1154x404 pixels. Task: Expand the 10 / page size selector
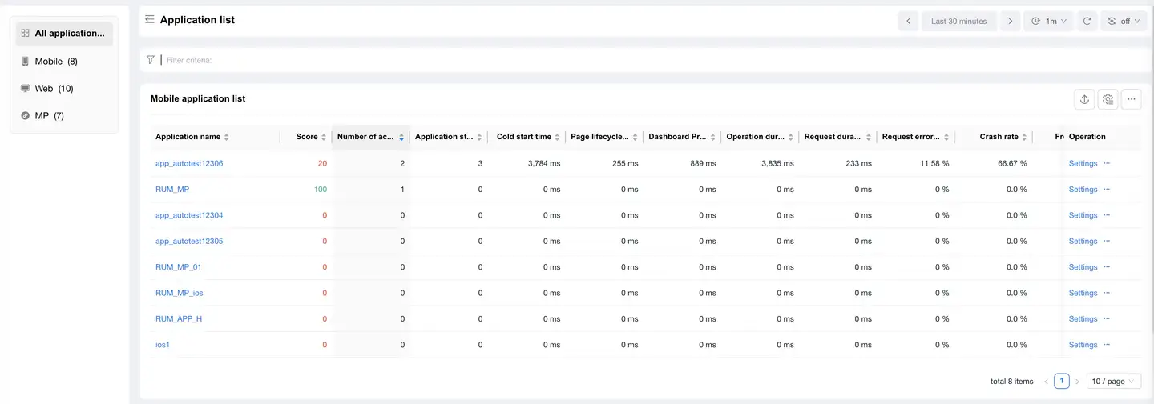pyautogui.click(x=1113, y=382)
